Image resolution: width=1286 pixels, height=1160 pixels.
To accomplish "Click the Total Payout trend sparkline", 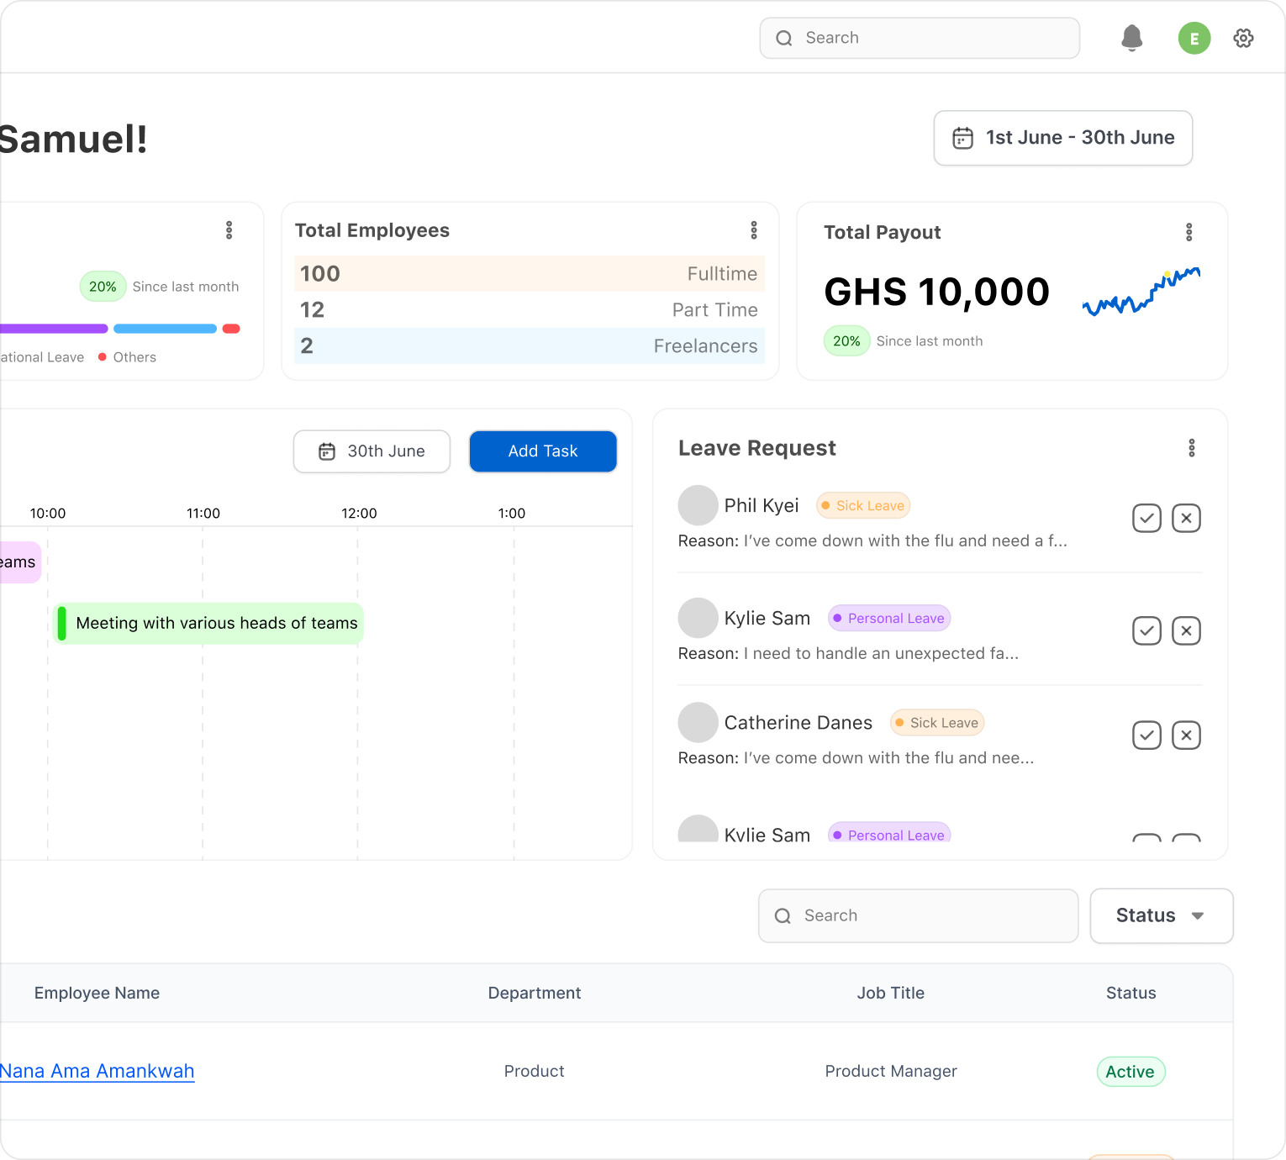I will 1141,292.
